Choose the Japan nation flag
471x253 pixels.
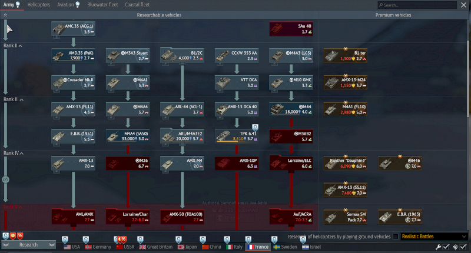(188, 247)
